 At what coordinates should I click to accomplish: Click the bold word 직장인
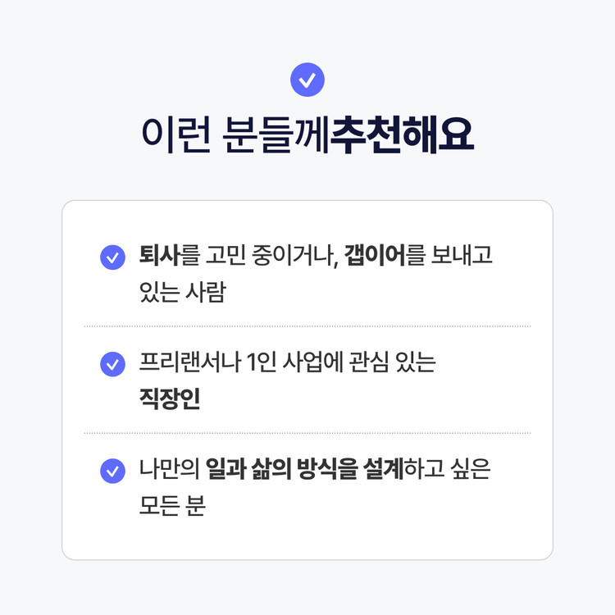tap(170, 401)
